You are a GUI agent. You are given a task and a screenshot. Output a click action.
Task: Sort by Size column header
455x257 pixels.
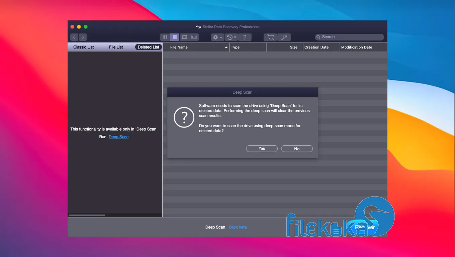285,47
